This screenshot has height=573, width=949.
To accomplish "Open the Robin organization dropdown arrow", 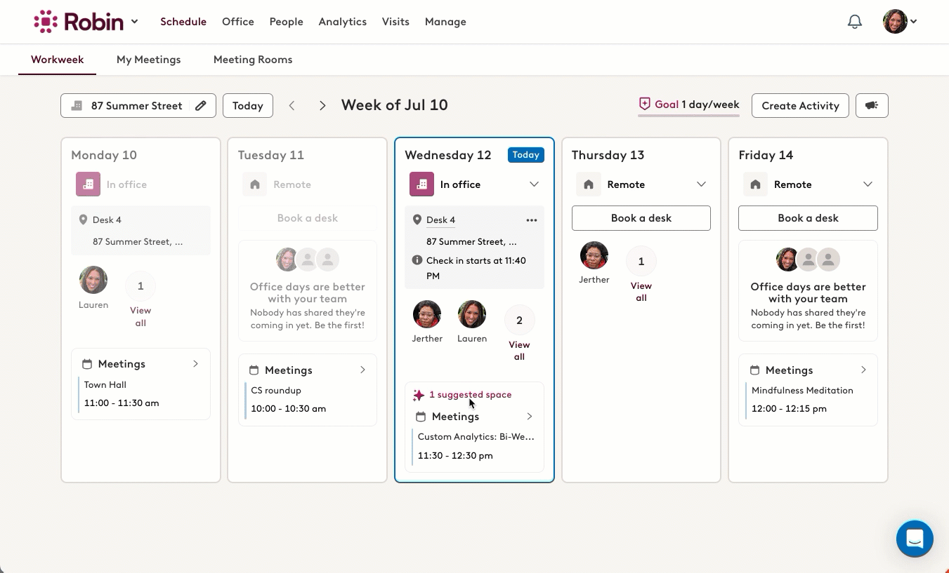I will click(134, 22).
